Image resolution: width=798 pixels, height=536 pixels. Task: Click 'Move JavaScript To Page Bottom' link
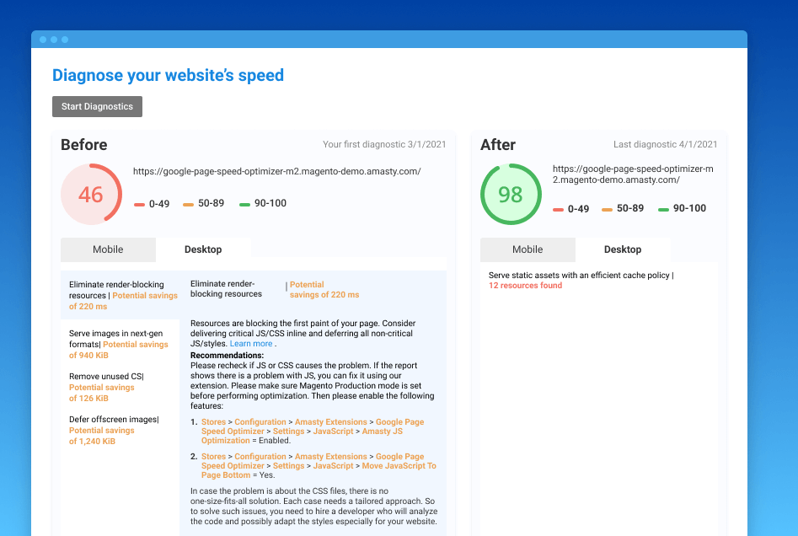[x=398, y=465]
